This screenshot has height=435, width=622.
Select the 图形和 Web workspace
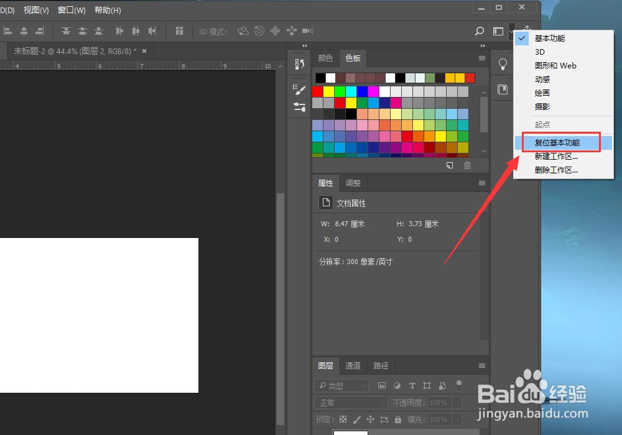tap(564, 66)
